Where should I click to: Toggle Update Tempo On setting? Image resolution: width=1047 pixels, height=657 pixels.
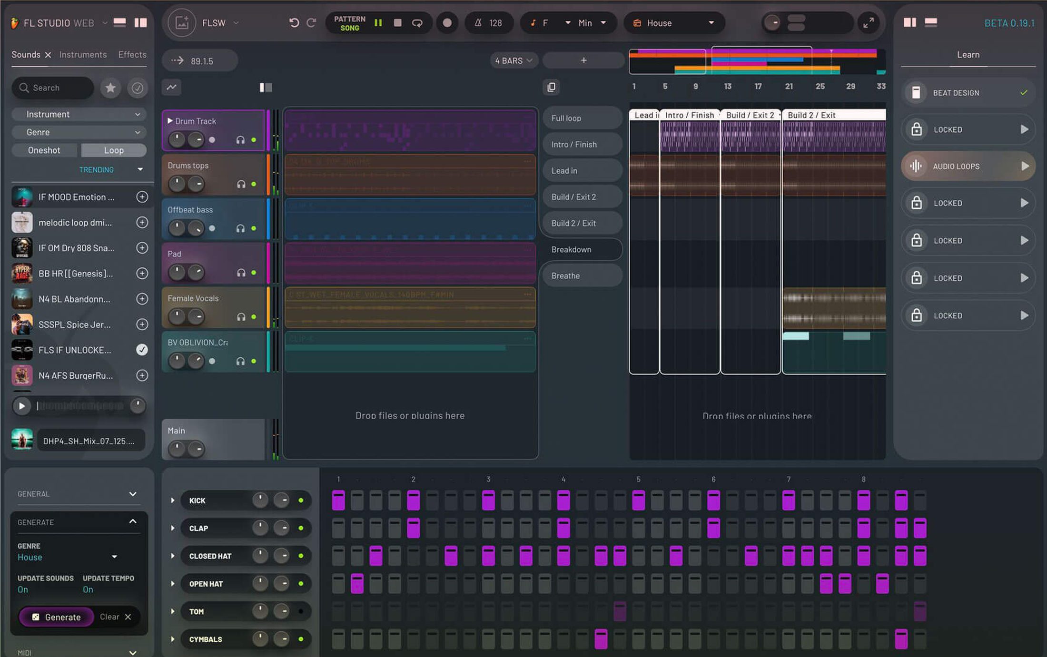pos(88,589)
